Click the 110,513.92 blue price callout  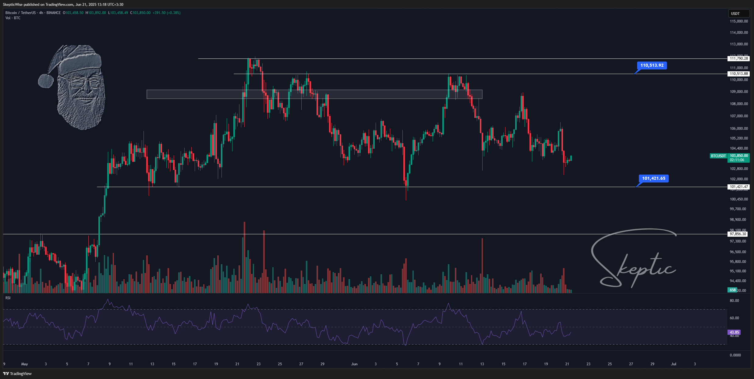pos(652,66)
